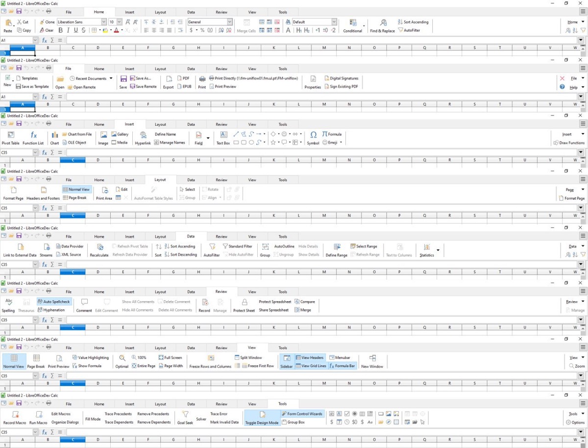This screenshot has width=588, height=448.
Task: Open the Default cell style dropdown
Action: pos(334,22)
